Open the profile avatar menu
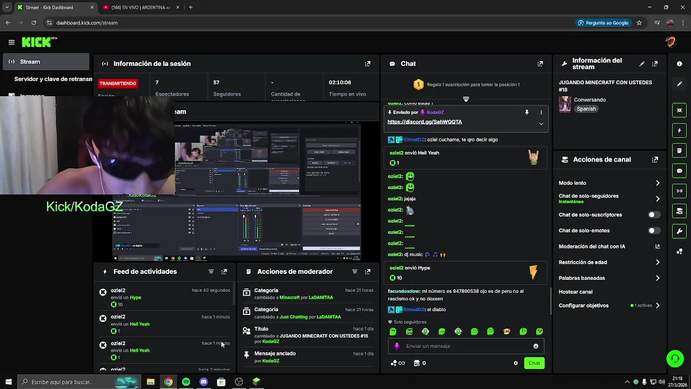This screenshot has width=691, height=389. [670, 42]
